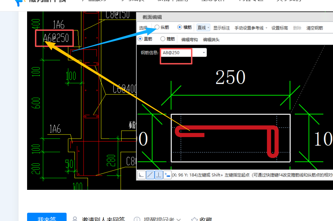Click the greyed 删除 toolbar item
This screenshot has width=333, height=221.
(x=297, y=28)
